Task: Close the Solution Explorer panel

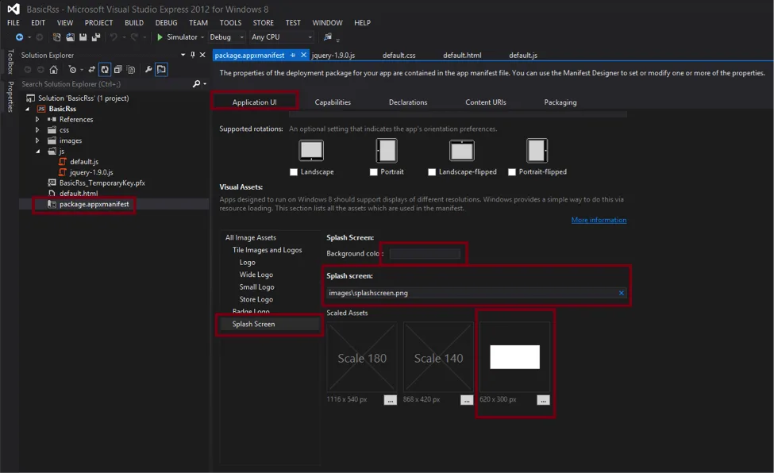Action: [202, 55]
